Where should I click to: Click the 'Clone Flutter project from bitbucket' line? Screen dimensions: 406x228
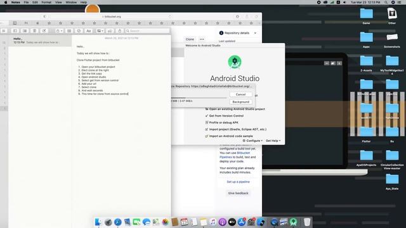click(x=98, y=60)
